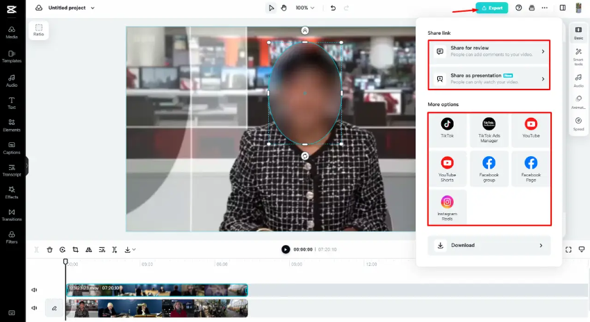Screen dimensions: 590x322
Task: Share video to Facebook group
Action: click(489, 169)
